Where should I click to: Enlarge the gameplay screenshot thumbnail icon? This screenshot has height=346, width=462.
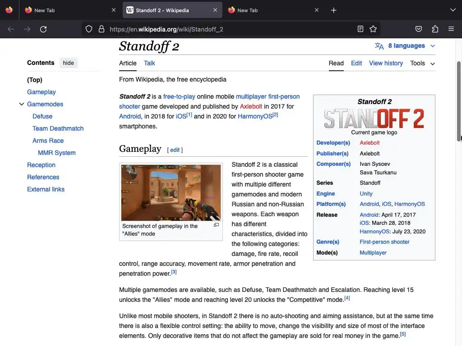pos(216,225)
